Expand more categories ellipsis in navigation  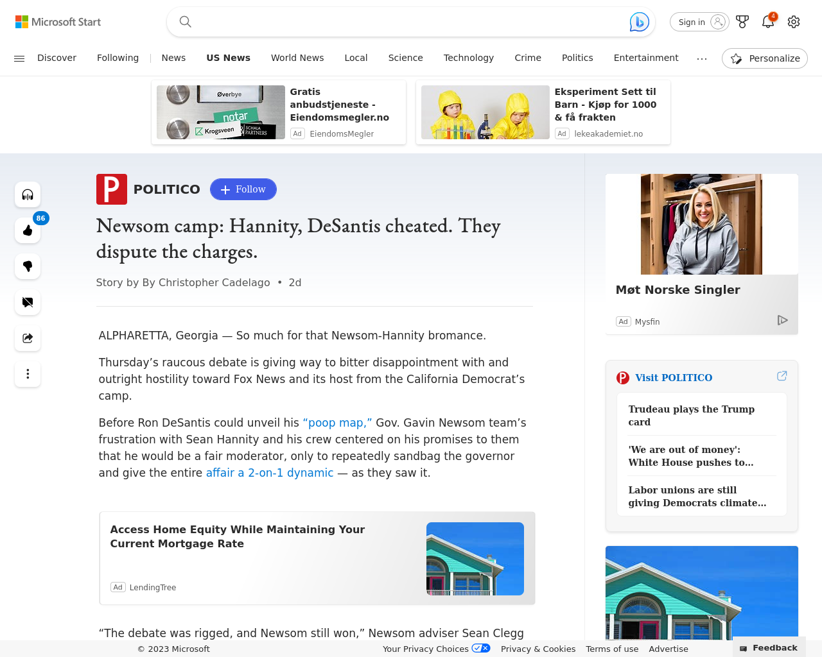[x=701, y=58]
